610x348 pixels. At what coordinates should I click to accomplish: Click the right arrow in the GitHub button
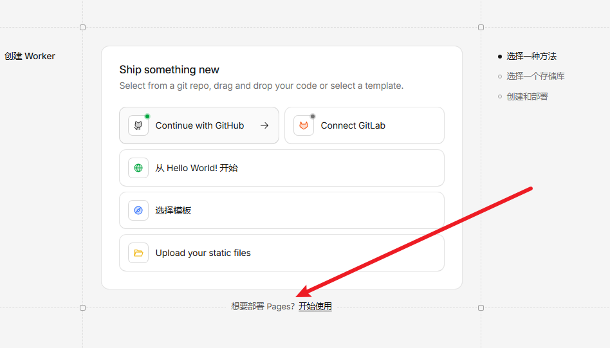click(264, 125)
